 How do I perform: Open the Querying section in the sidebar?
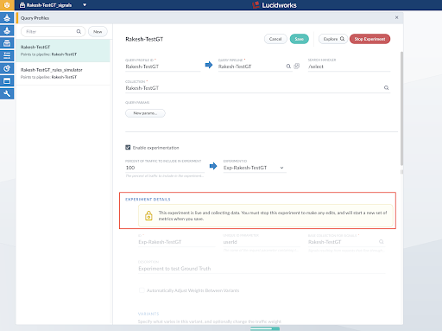[x=7, y=30]
